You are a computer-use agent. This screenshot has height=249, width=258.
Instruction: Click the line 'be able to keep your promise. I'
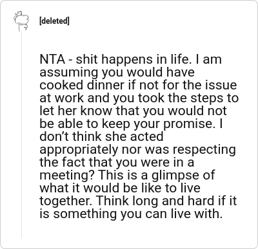[x=131, y=124]
